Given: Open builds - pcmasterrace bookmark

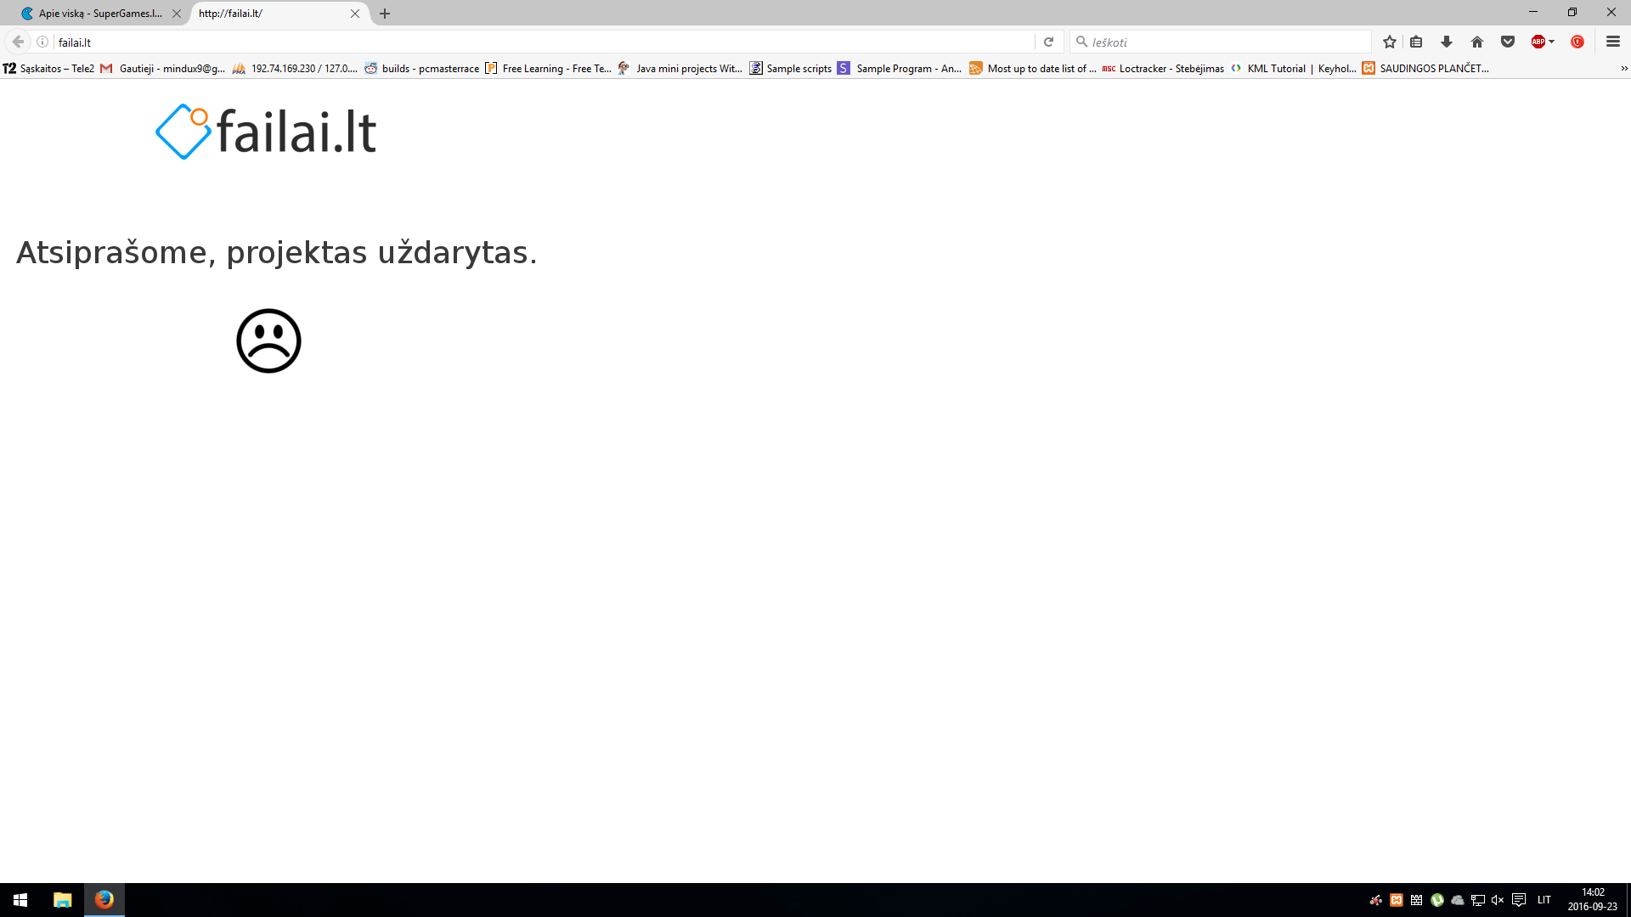Looking at the screenshot, I should pyautogui.click(x=422, y=69).
